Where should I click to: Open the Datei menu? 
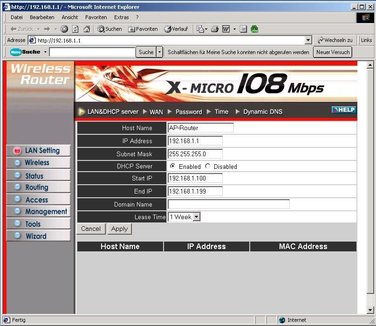coord(17,17)
